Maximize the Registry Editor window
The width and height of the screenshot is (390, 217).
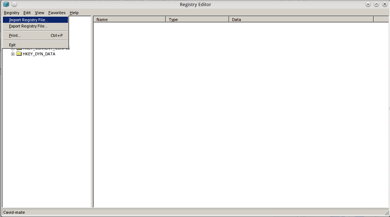tap(376, 4)
